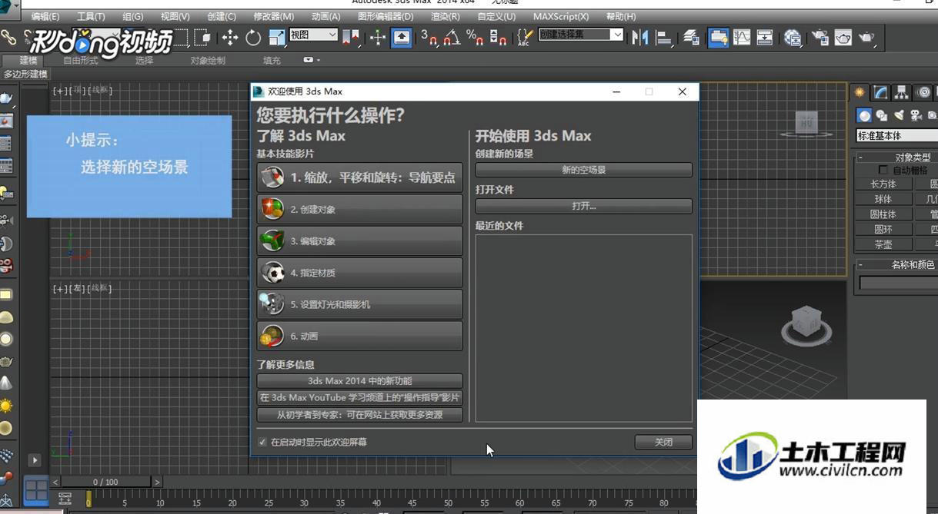
Task: Create a 长方体 primitive button
Action: pos(883,184)
